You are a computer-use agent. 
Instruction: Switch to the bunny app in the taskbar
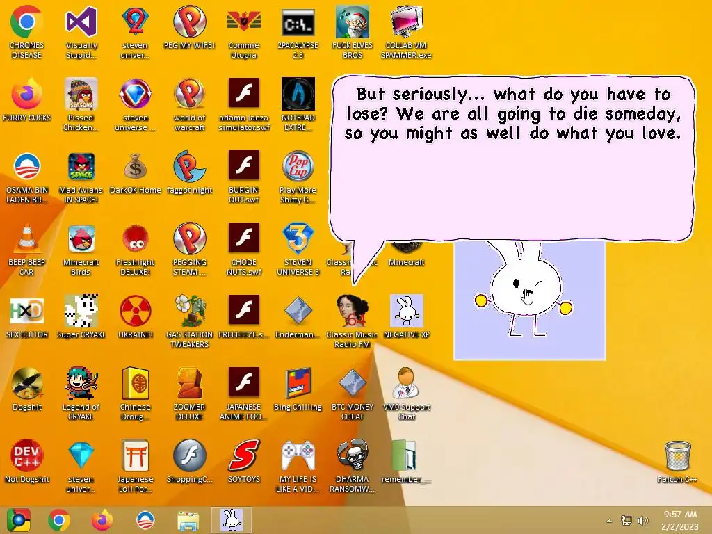coord(232,520)
